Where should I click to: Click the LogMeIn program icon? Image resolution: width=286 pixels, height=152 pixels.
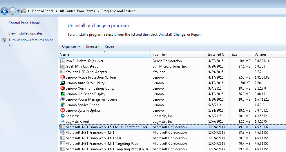(x=63, y=116)
